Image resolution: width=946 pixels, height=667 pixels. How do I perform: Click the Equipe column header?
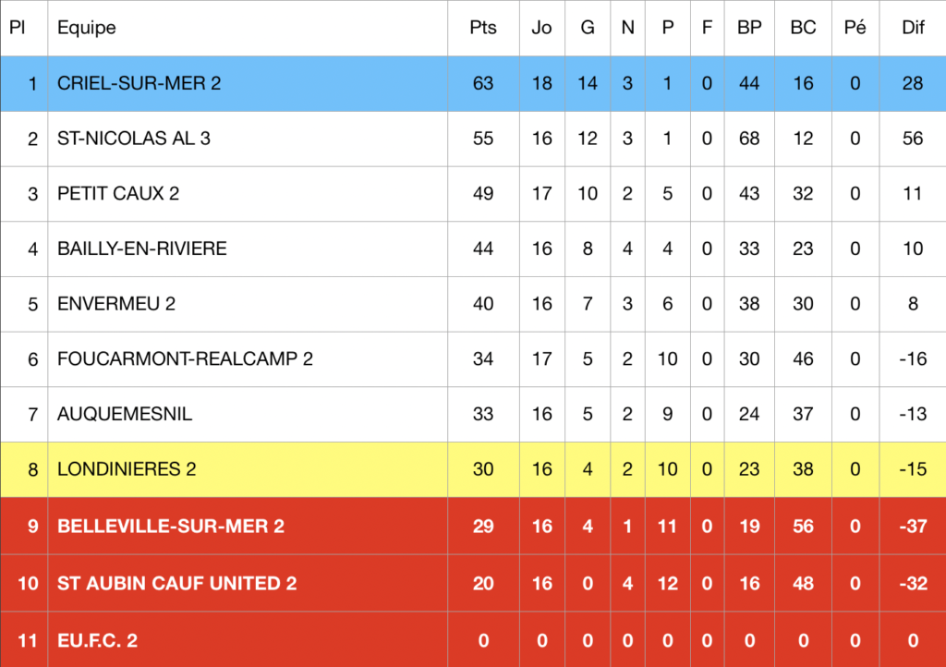click(x=86, y=28)
